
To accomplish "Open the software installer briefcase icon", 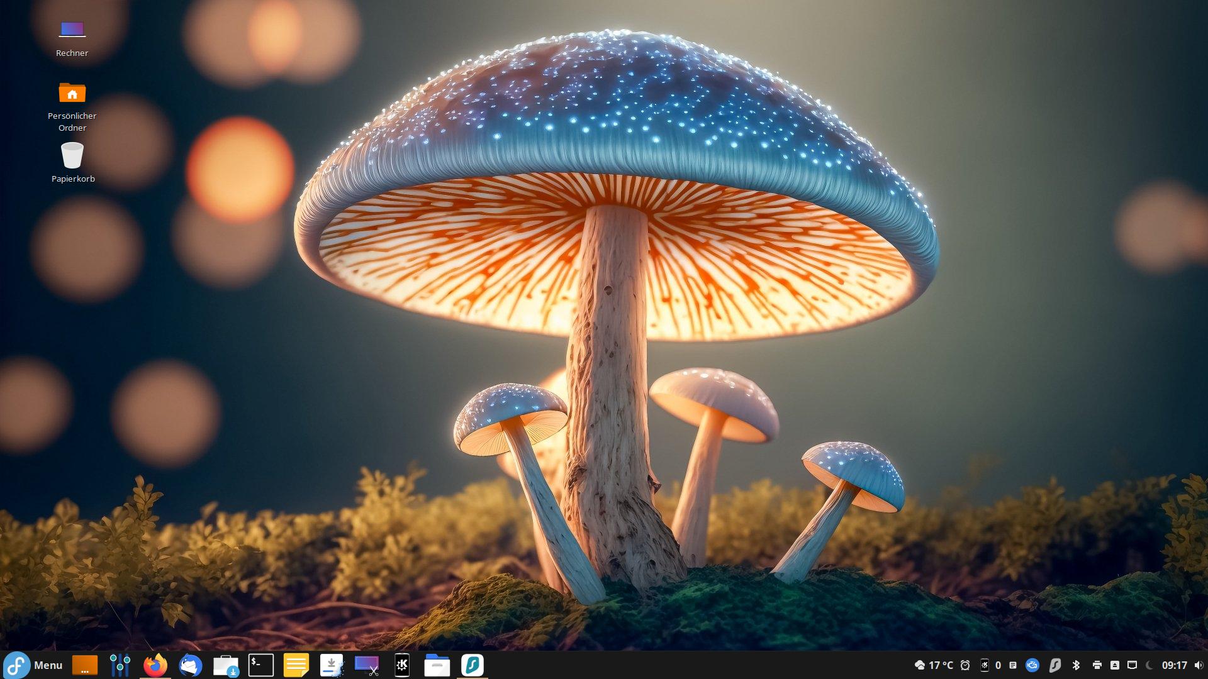I will click(225, 665).
